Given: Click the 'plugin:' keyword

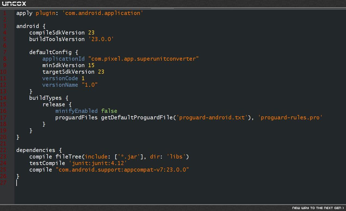Looking at the screenshot, I should click(47, 13).
